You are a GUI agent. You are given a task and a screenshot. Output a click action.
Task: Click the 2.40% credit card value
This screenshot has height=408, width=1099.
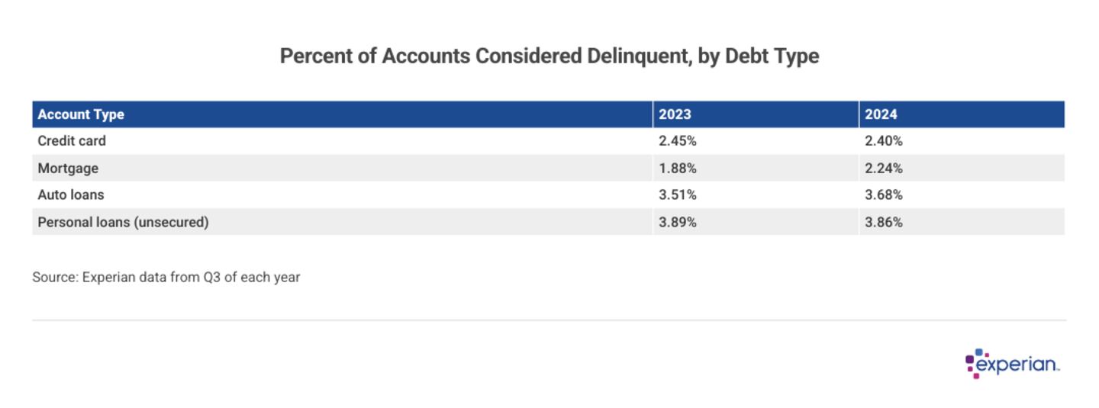884,141
